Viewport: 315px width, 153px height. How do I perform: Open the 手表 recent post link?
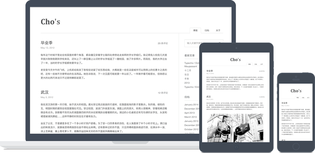(x=187, y=79)
